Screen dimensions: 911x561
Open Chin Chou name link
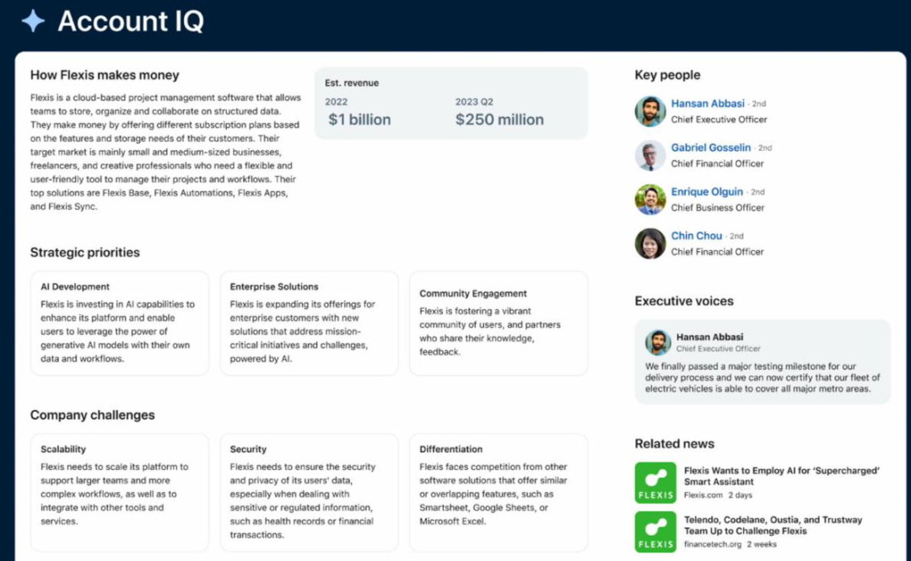pos(697,236)
